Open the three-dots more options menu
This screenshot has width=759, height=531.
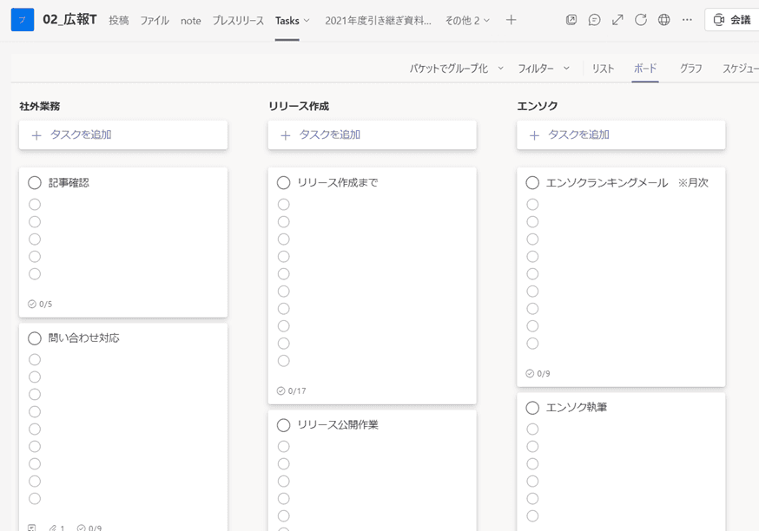(x=688, y=20)
